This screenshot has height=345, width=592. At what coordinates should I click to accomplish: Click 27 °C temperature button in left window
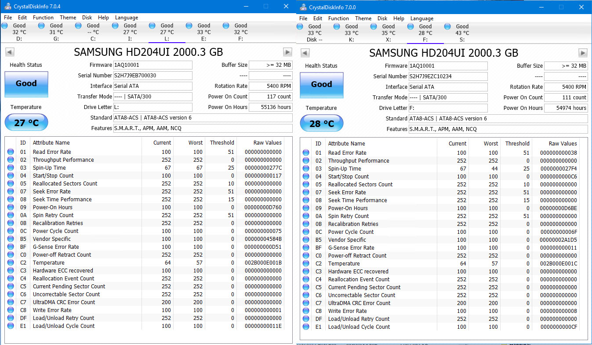coord(26,123)
